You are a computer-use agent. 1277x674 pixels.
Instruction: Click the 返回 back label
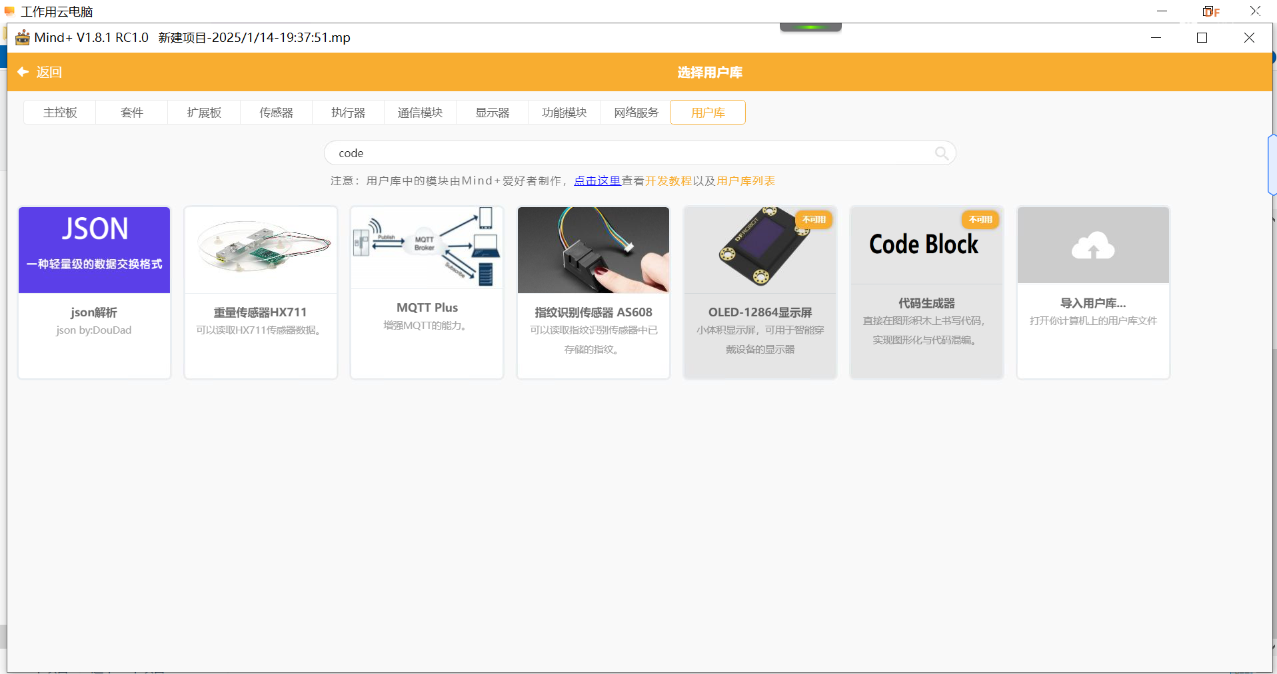(49, 72)
